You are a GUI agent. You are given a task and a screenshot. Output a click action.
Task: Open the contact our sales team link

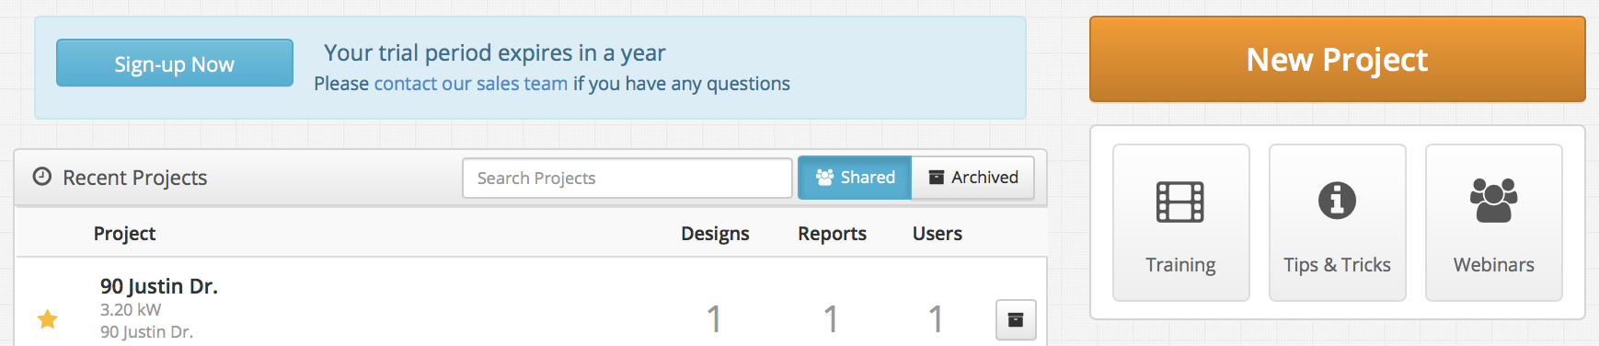click(x=470, y=84)
